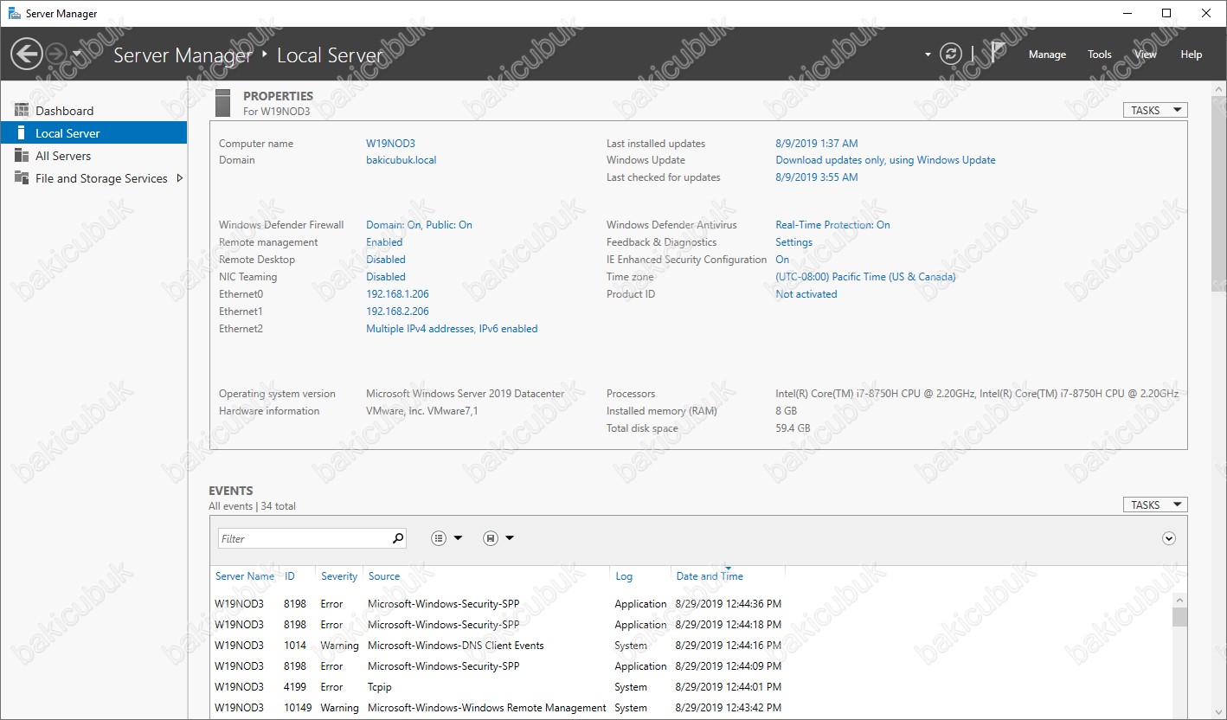This screenshot has height=720, width=1227.
Task: Click the Not activated Product ID link
Action: click(806, 294)
